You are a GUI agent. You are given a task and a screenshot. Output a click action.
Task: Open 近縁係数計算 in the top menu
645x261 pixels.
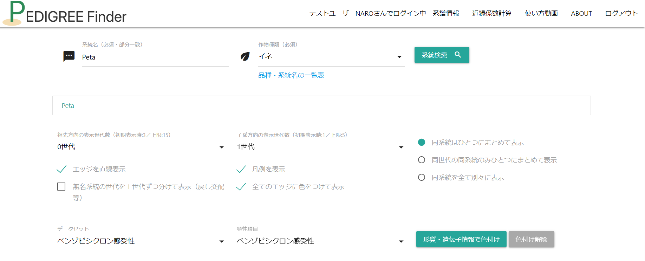tap(491, 13)
